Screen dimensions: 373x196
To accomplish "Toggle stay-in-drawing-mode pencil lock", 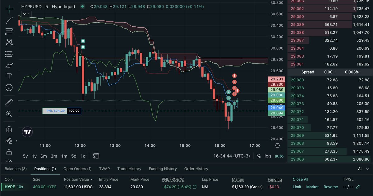I will tap(9, 140).
